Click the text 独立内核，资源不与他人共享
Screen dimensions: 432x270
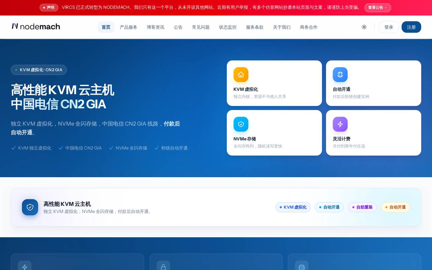[x=260, y=97]
